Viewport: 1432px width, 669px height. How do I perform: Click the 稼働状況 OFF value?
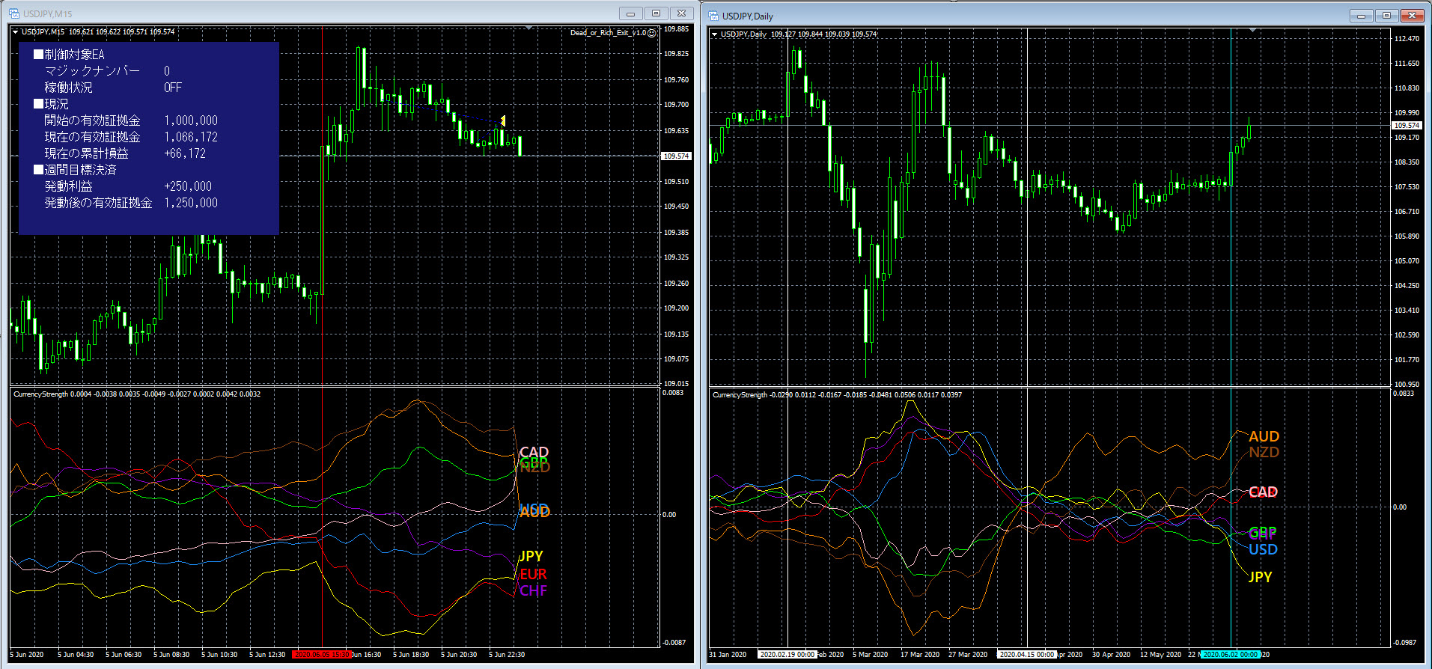173,88
